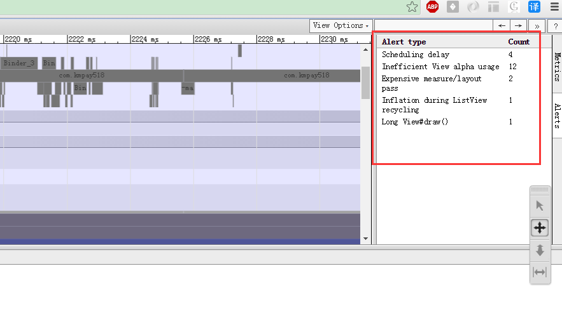Open the Adblock Plus extension

[x=432, y=7]
